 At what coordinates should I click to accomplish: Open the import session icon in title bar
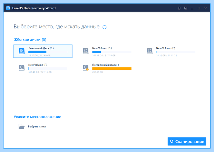tap(179, 8)
